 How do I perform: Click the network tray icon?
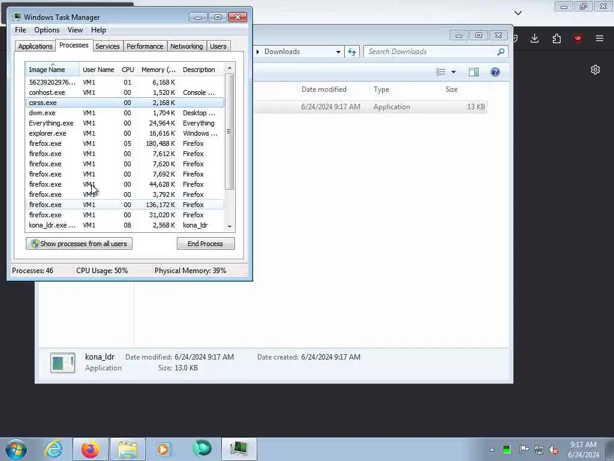[x=539, y=449]
